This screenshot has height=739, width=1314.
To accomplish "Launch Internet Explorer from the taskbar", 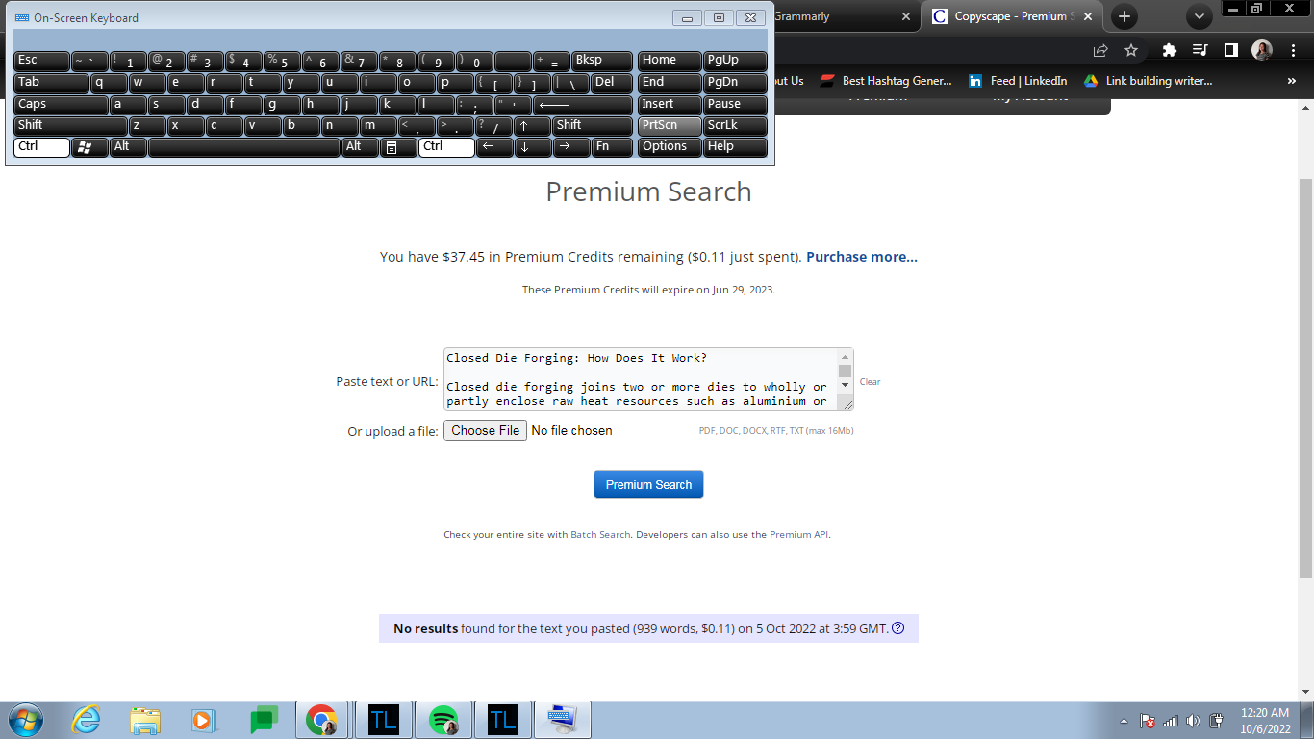I will tap(87, 720).
